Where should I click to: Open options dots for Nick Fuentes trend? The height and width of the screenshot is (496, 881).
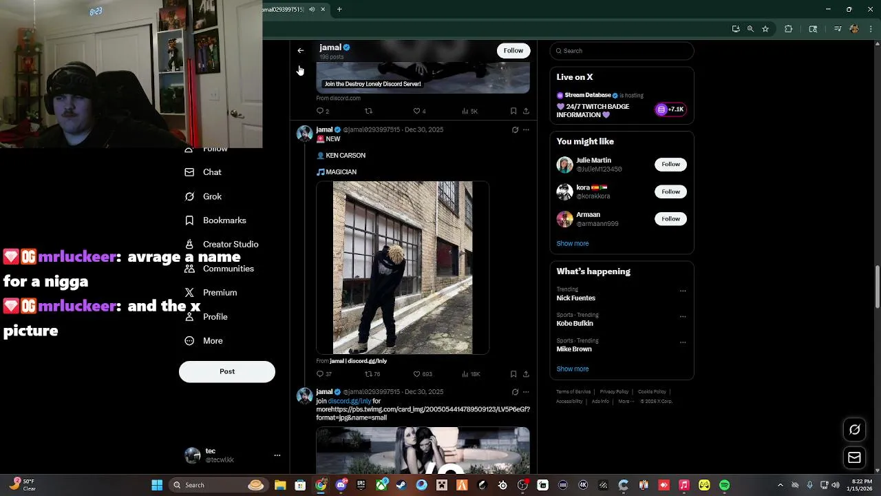pyautogui.click(x=683, y=291)
